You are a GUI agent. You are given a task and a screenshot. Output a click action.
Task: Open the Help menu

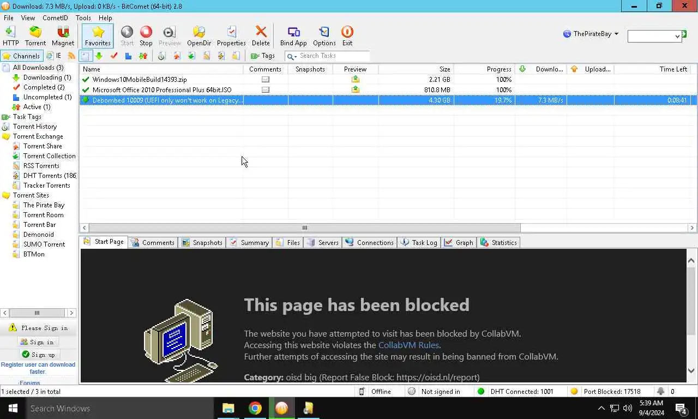(x=105, y=18)
